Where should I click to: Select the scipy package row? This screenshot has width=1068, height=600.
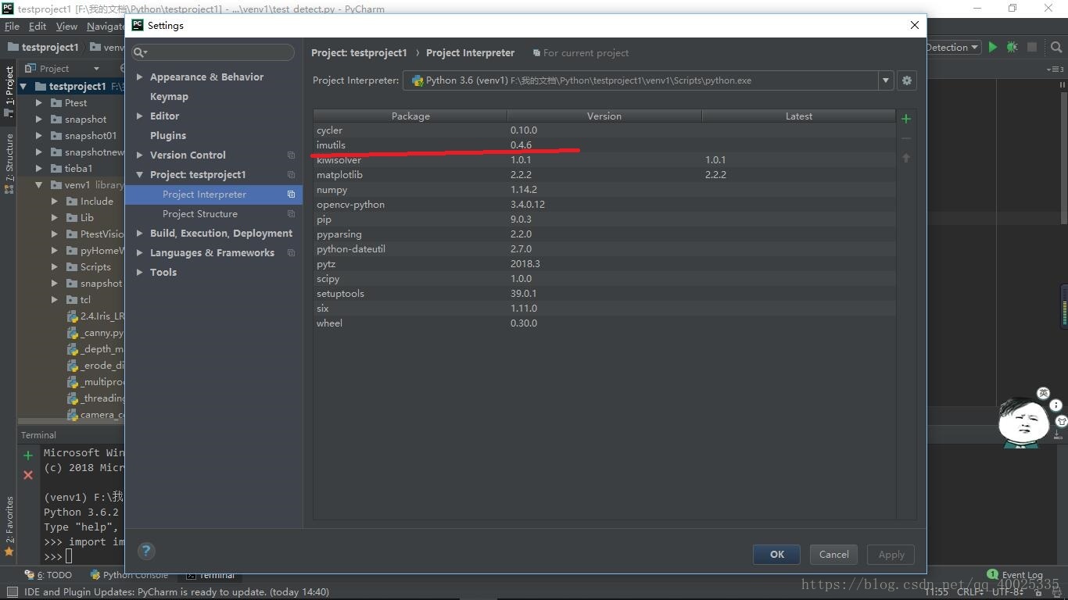(x=604, y=279)
